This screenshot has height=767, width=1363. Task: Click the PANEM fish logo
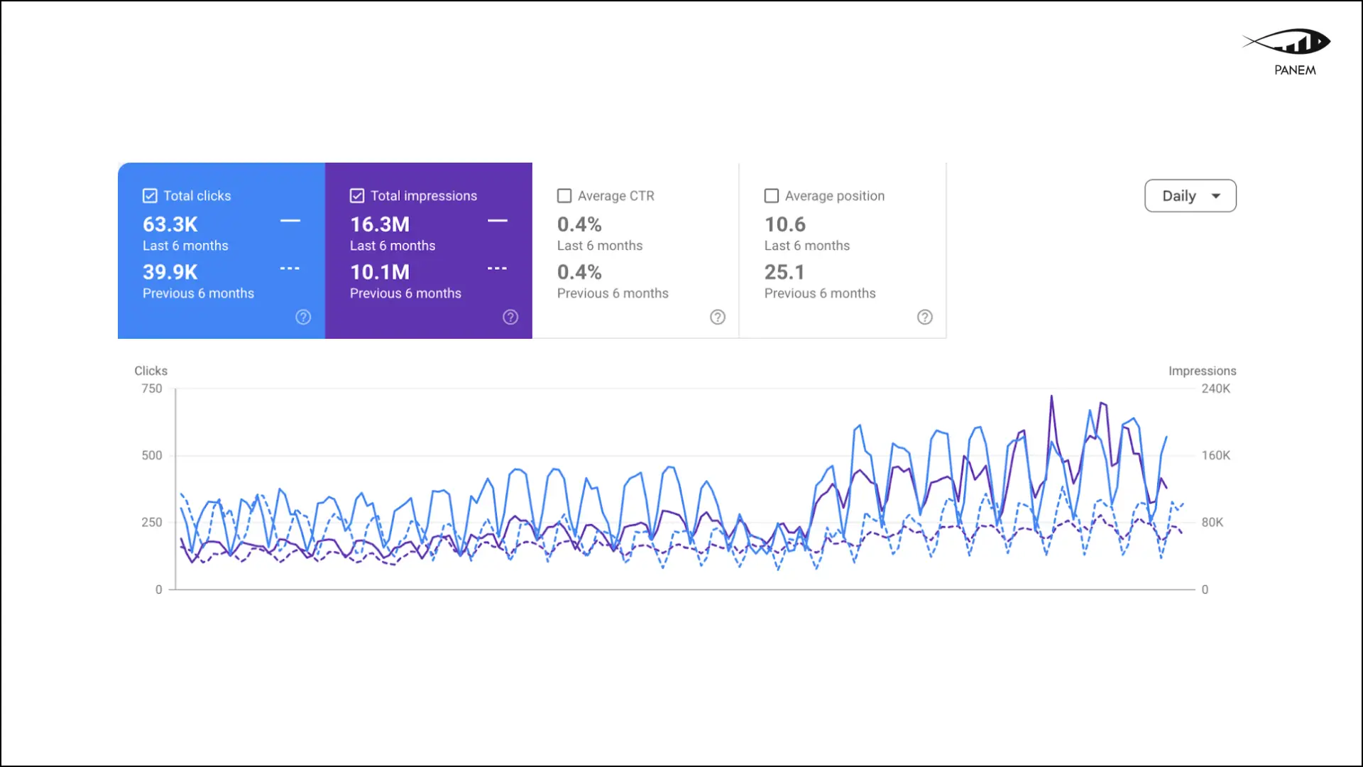pyautogui.click(x=1288, y=42)
